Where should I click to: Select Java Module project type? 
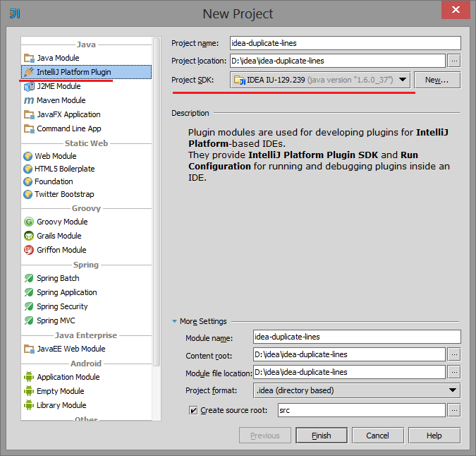point(86,58)
